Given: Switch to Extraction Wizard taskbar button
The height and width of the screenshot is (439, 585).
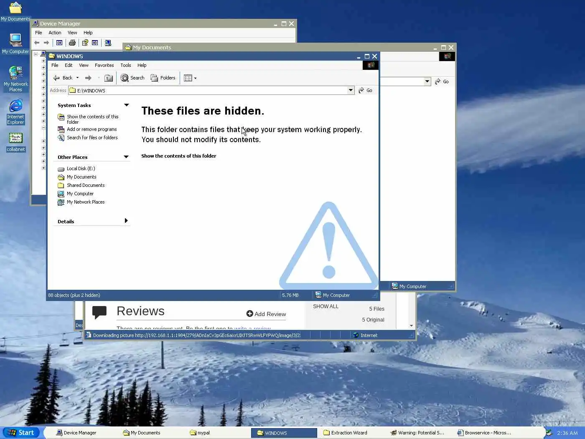Looking at the screenshot, I should pos(351,433).
